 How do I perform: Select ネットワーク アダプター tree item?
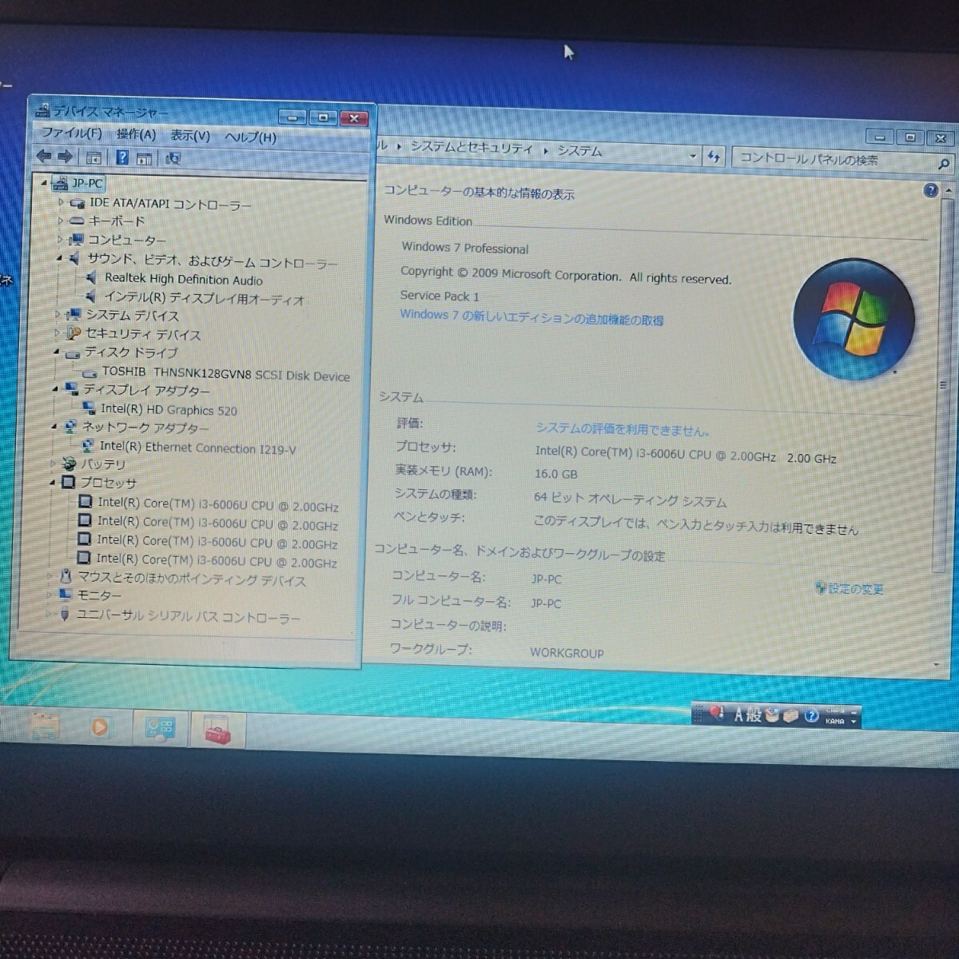tap(145, 428)
